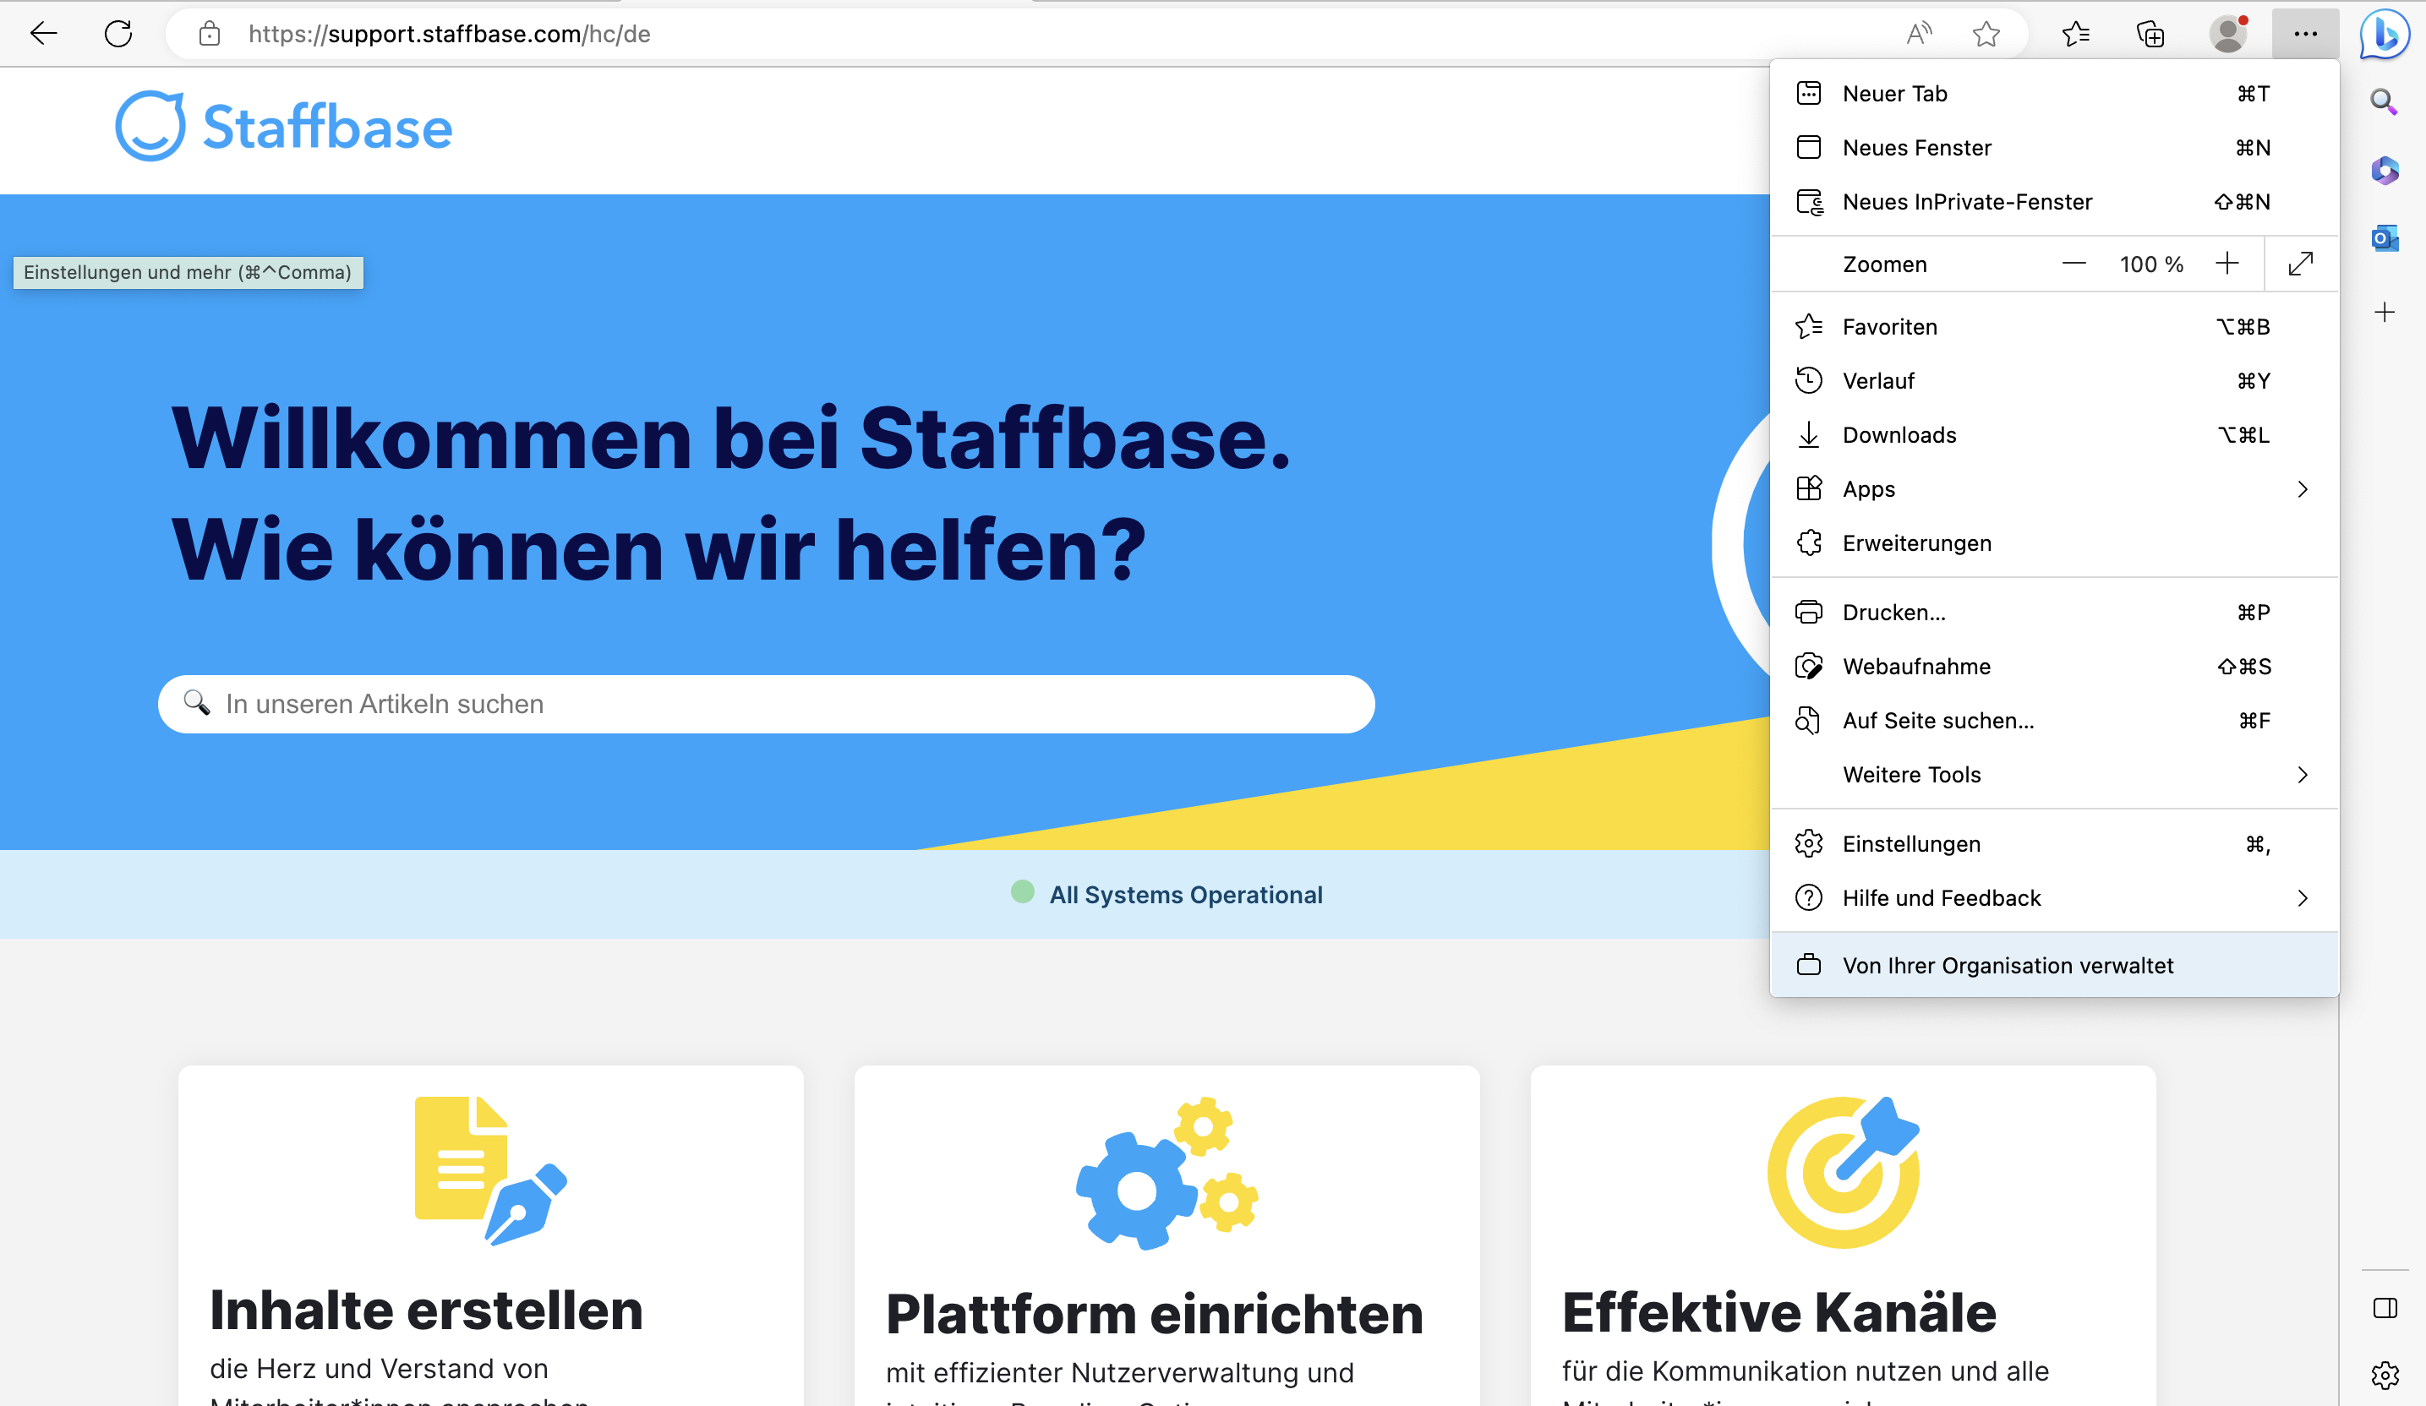This screenshot has height=1406, width=2426.
Task: Increase zoom with the plus button
Action: tap(2227, 264)
